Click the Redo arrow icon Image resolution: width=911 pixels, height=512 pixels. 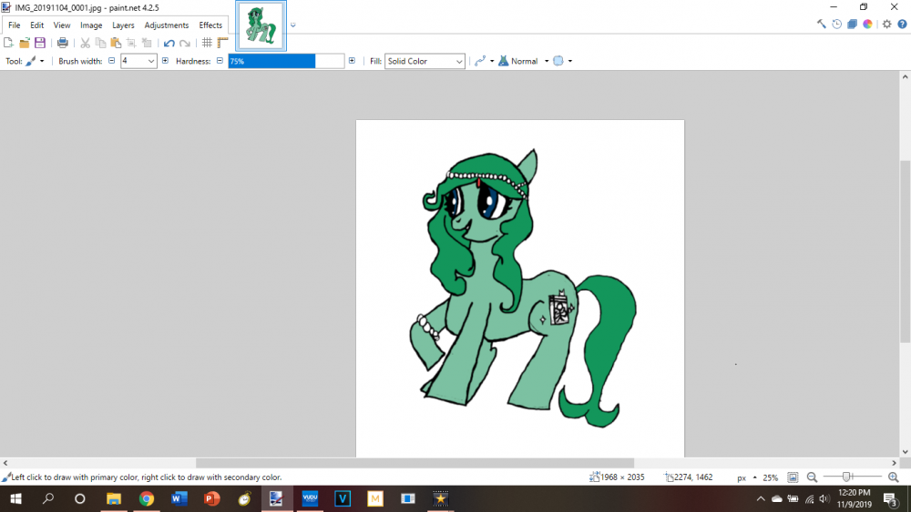point(185,43)
